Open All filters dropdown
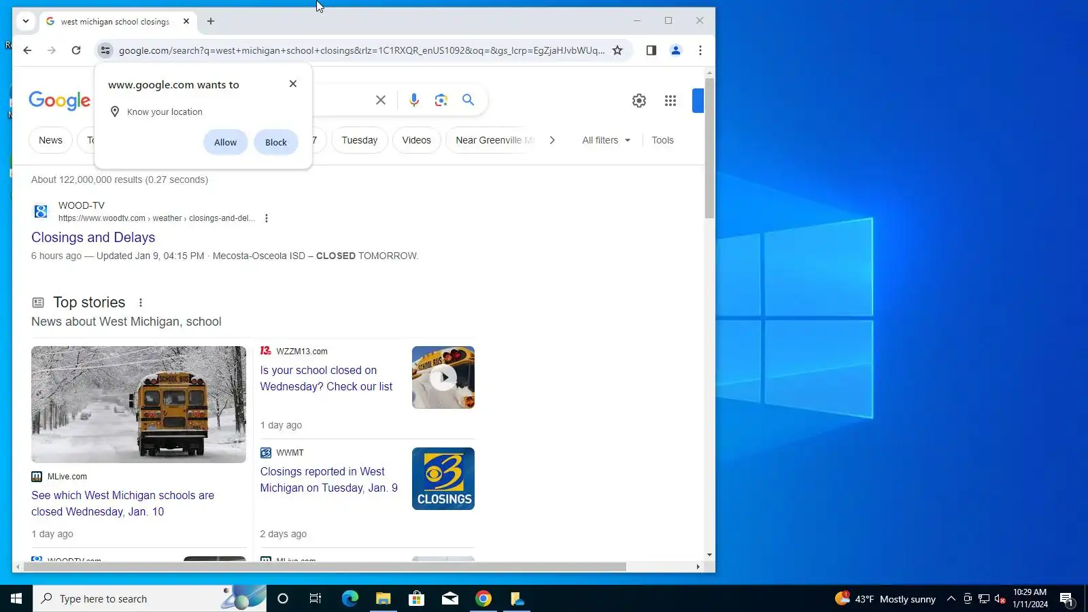Image resolution: width=1088 pixels, height=612 pixels. point(607,140)
